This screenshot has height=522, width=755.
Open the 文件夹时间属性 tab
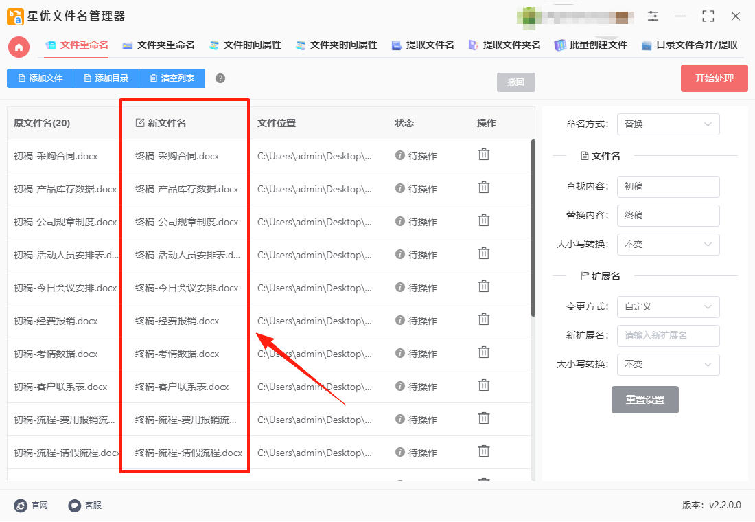click(336, 45)
